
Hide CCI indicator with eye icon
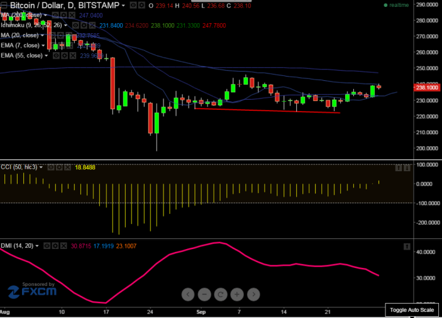[51, 167]
